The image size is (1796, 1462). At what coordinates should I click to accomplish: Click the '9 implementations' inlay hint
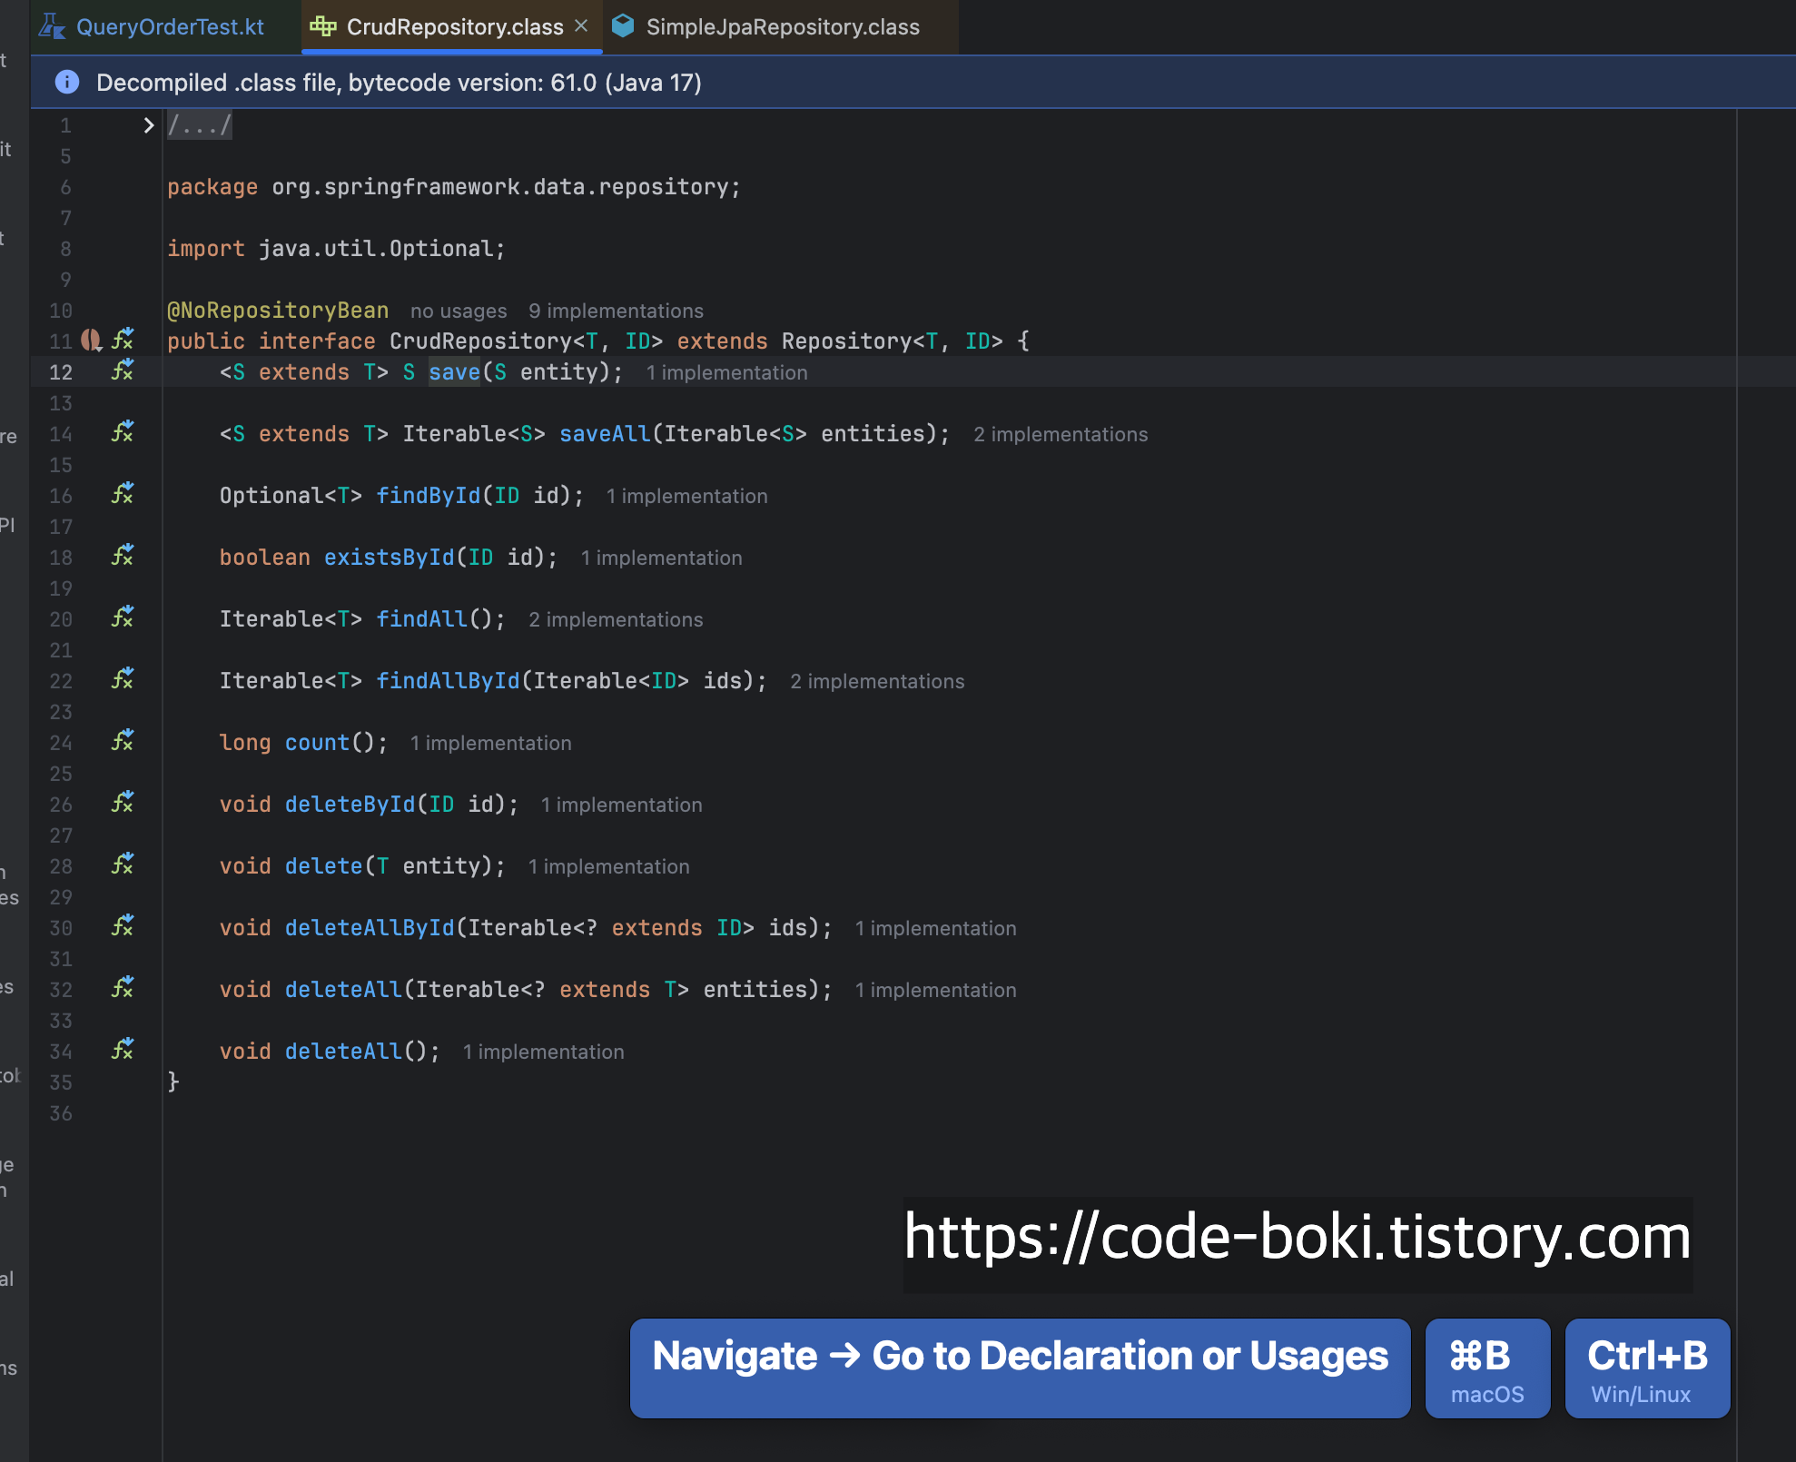tap(616, 311)
